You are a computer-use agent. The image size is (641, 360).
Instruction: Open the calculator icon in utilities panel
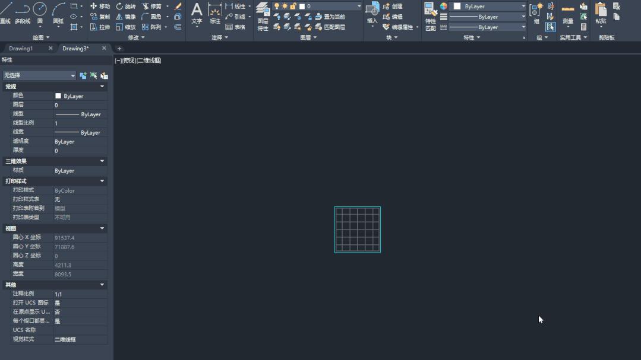click(584, 27)
